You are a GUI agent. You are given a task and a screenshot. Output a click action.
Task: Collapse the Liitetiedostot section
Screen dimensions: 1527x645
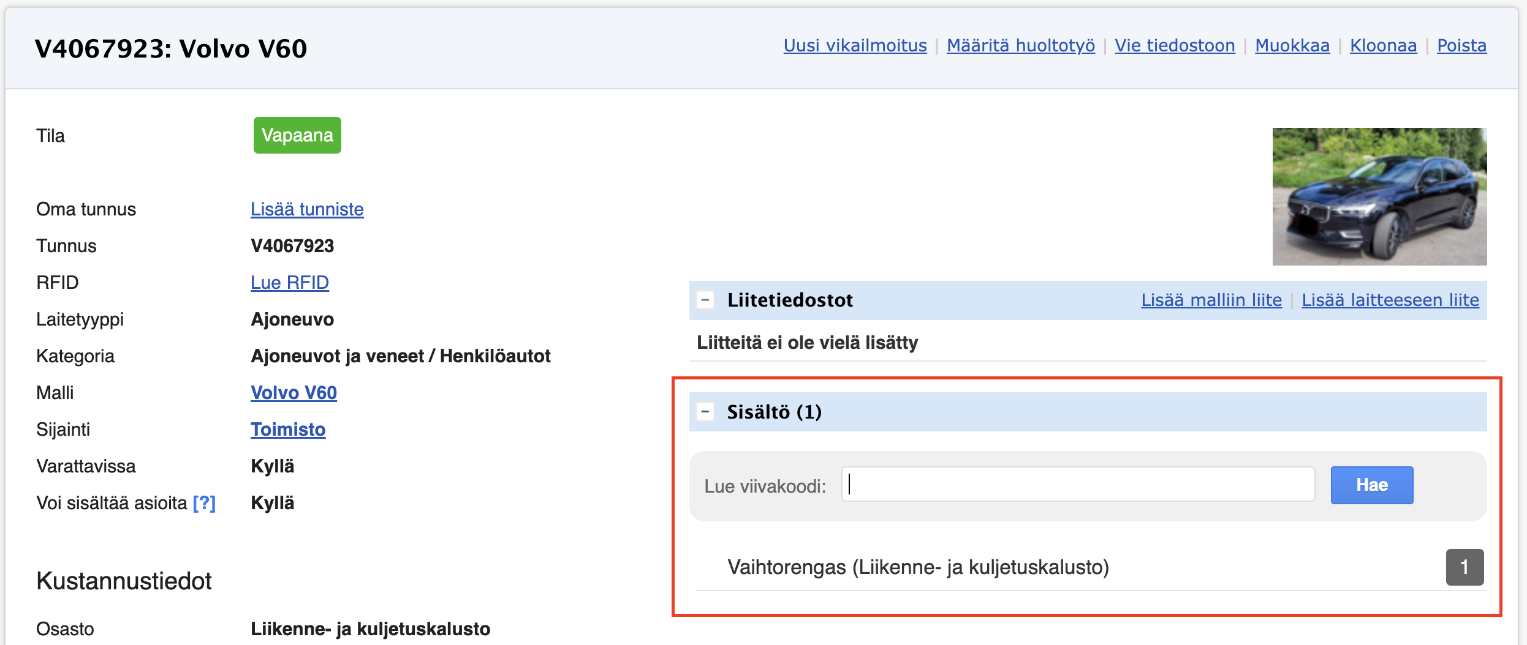point(705,300)
